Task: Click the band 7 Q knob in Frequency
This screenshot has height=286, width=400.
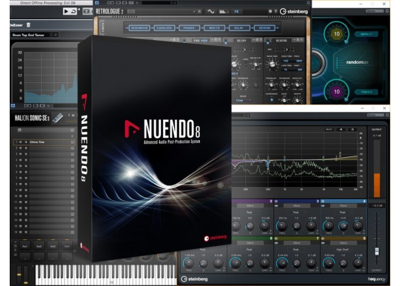Action: pos(297,263)
